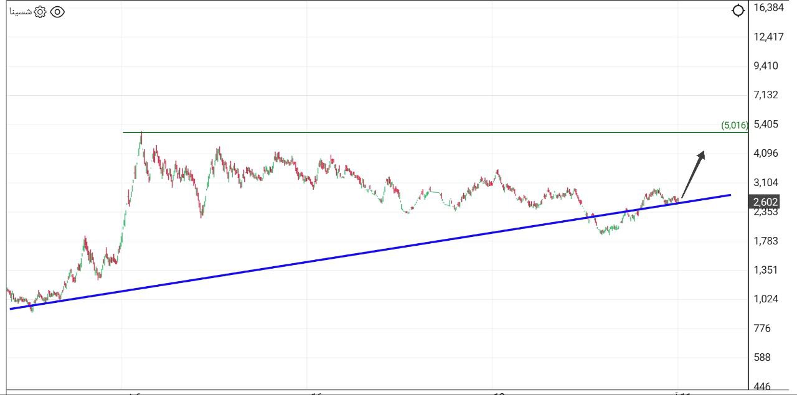Viewport: 797px width, 395px height.
Task: Click the 588 value on the price scale
Action: tap(763, 358)
